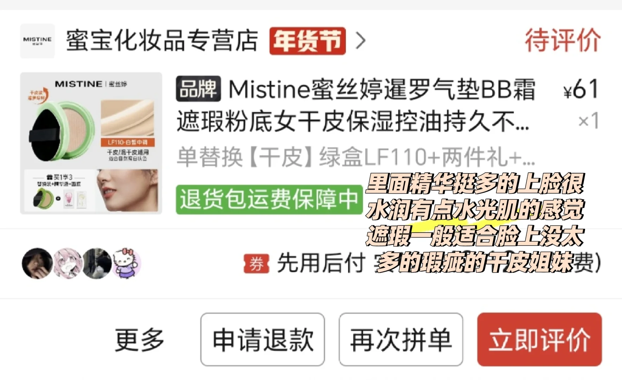The width and height of the screenshot is (622, 380).
Task: Check the 待评价 order status
Action: (x=563, y=40)
